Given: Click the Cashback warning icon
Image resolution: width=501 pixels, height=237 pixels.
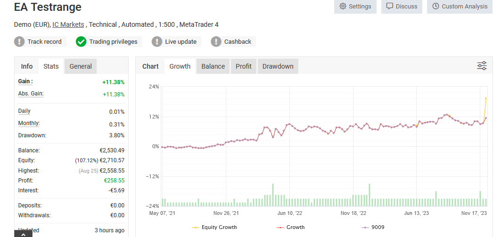Looking at the screenshot, I should pos(216,42).
